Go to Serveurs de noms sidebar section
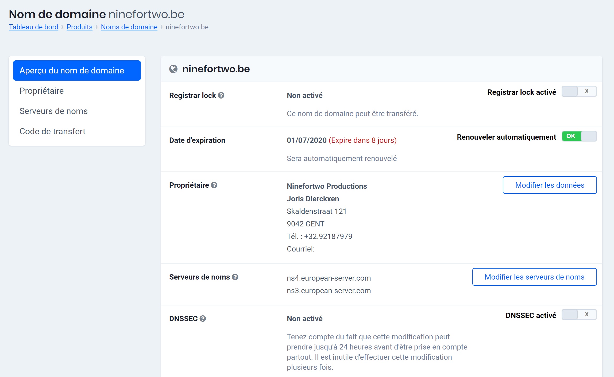 coord(53,111)
